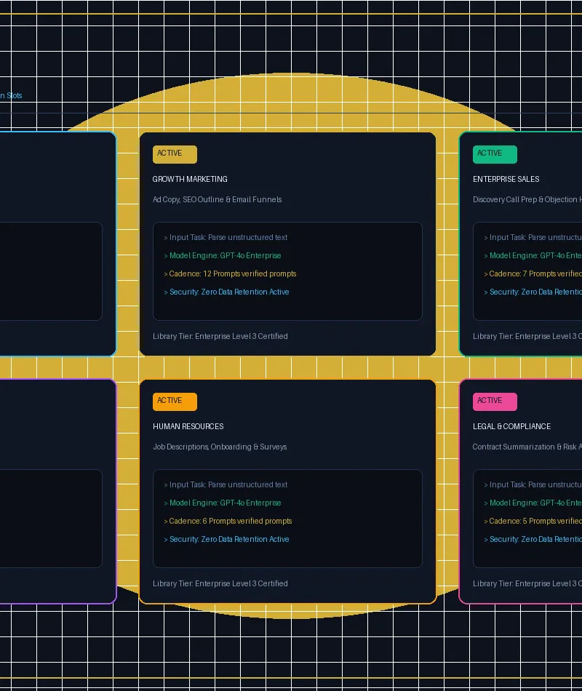Viewport: 582px width, 691px height.
Task: Click "Input Task: Parse unstructured text" in Human Resources
Action: (x=226, y=484)
